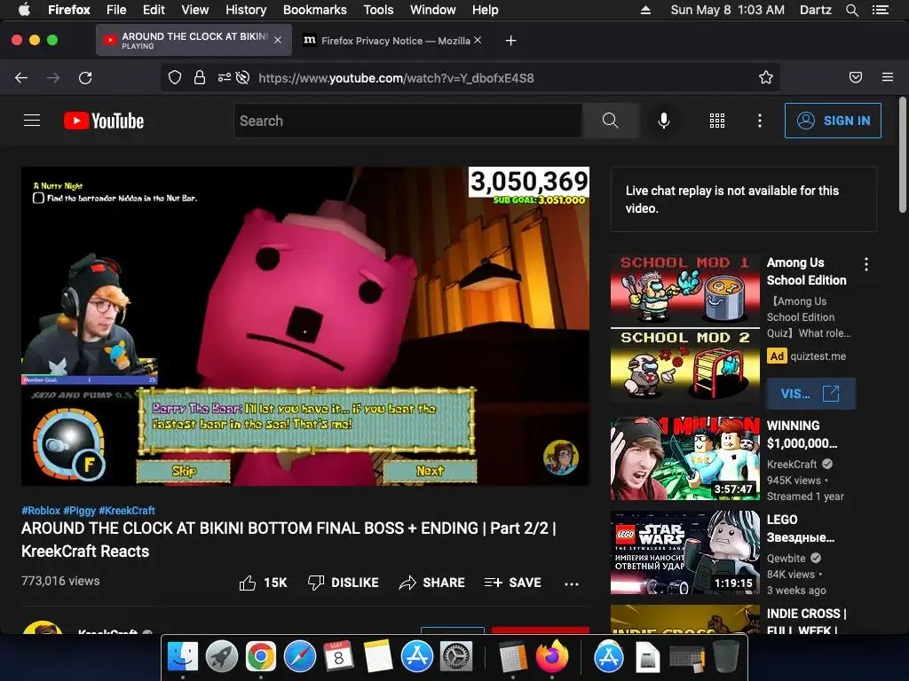The height and width of the screenshot is (681, 909).
Task: Click the page vertical scrollbar
Action: 902,154
